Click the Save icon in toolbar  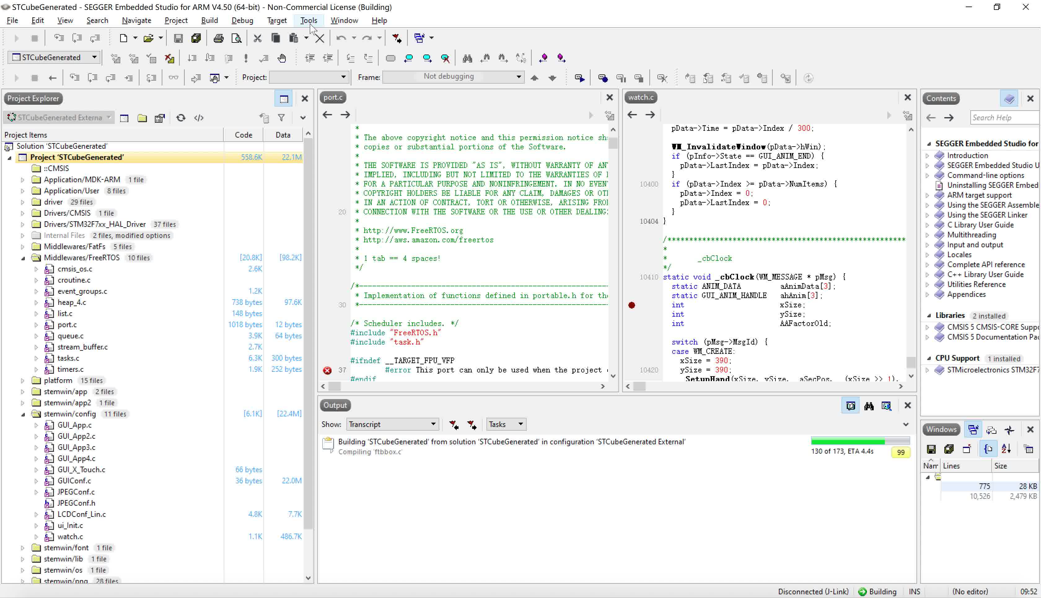point(178,38)
